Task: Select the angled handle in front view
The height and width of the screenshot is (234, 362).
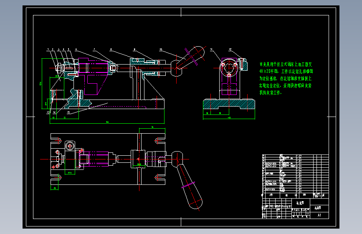Action: (x=190, y=57)
